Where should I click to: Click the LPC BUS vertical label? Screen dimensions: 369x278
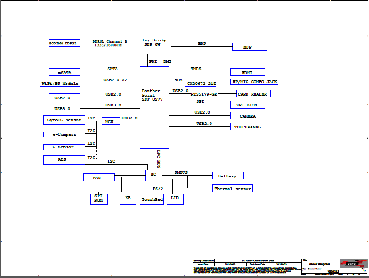[159, 159]
